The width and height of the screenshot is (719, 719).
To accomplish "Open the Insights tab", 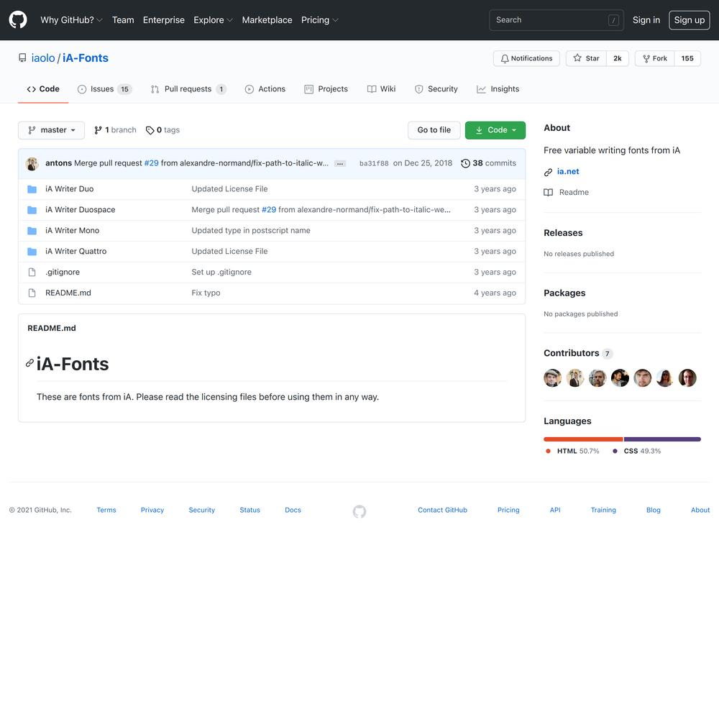I will pyautogui.click(x=498, y=89).
